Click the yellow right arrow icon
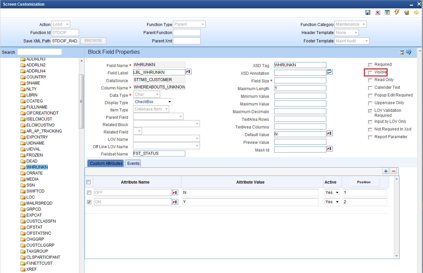The height and width of the screenshot is (273, 423). pos(416,12)
